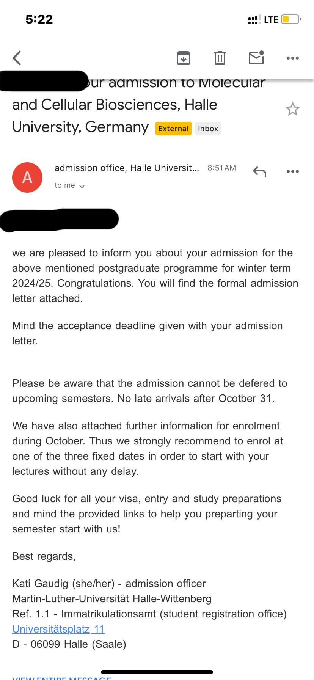
Task: Star this email conversation
Action: coord(292,109)
